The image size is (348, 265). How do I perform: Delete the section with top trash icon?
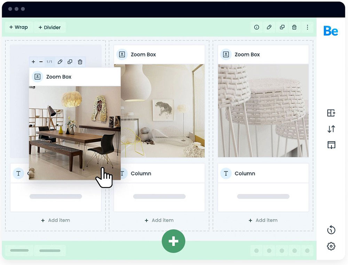click(294, 27)
